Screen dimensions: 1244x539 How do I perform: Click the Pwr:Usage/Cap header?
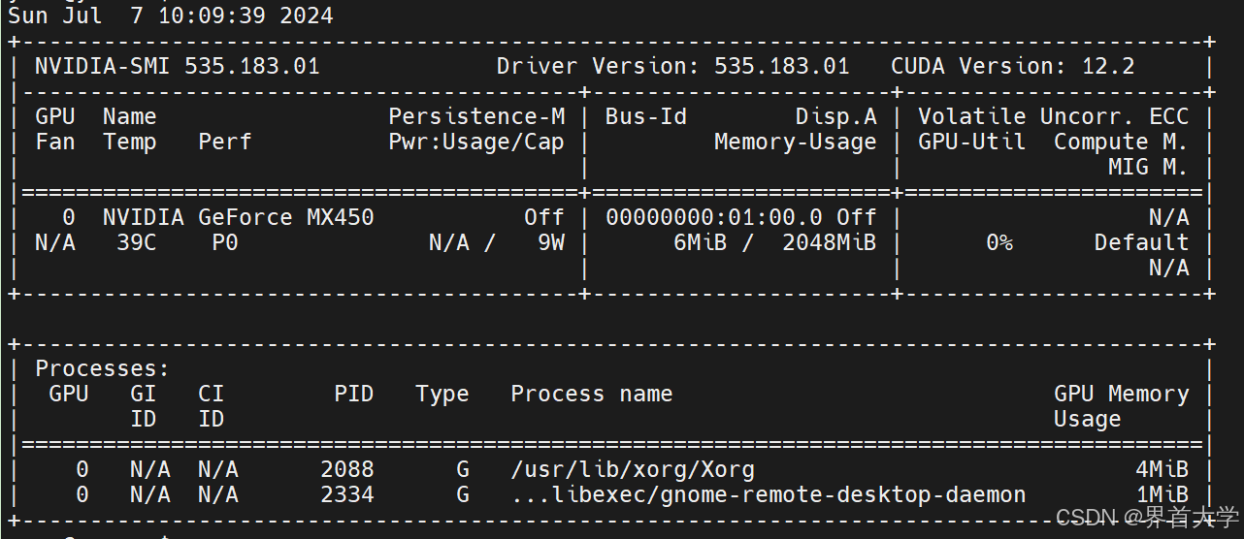click(476, 143)
